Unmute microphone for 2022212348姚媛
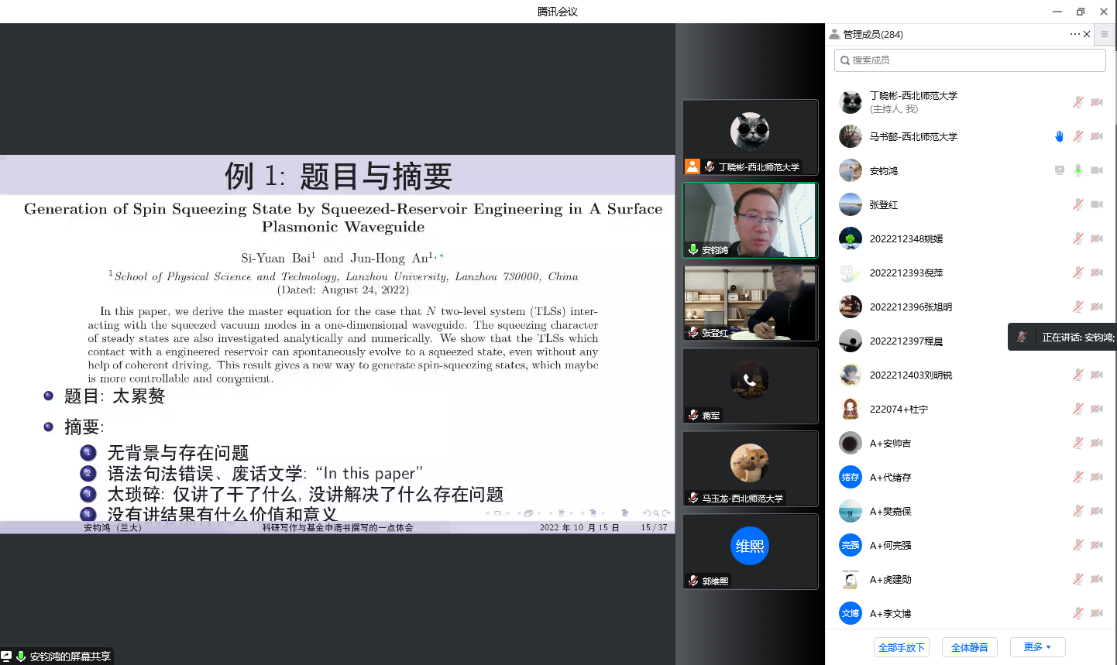Image resolution: width=1117 pixels, height=665 pixels. [x=1077, y=238]
